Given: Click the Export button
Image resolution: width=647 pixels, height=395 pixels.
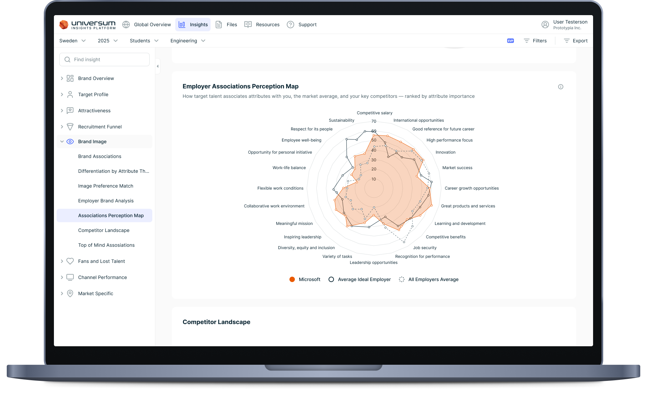Looking at the screenshot, I should click(576, 41).
